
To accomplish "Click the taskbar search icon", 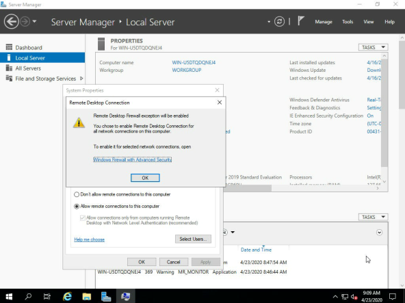I will [x=28, y=296].
